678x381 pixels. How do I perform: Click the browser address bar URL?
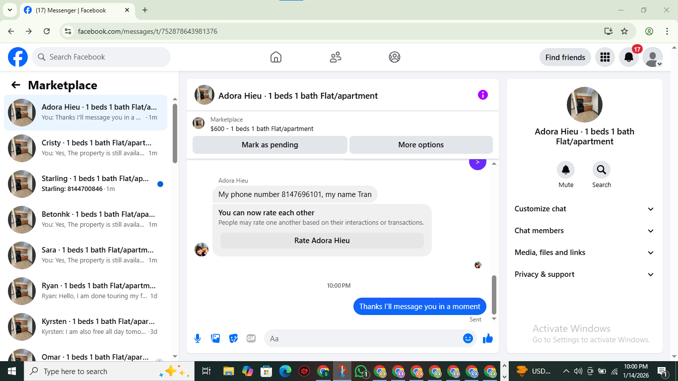click(x=147, y=31)
